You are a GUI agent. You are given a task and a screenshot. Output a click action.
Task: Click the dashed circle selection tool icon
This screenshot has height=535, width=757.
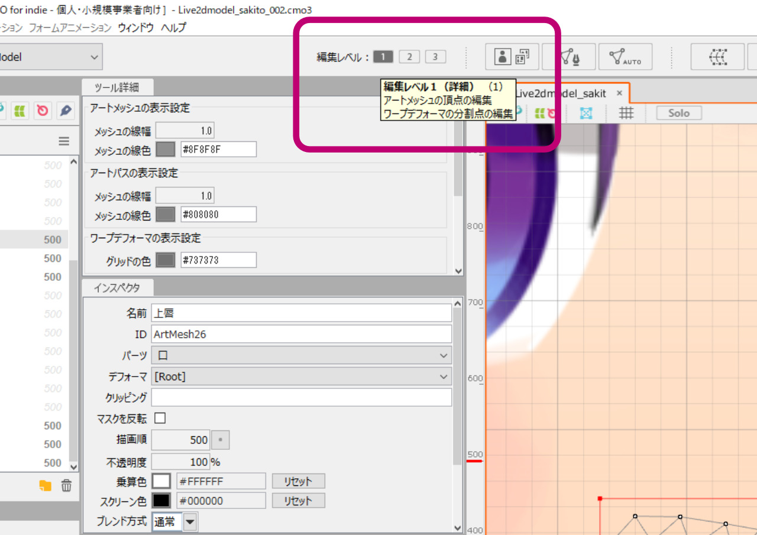717,57
